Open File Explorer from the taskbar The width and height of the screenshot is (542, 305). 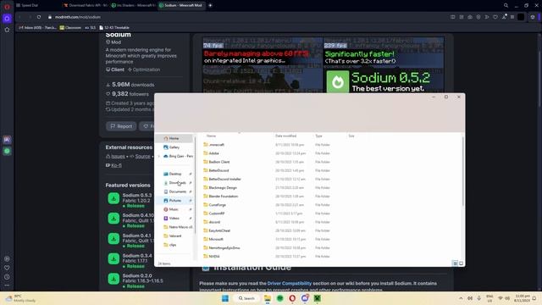coord(268,298)
